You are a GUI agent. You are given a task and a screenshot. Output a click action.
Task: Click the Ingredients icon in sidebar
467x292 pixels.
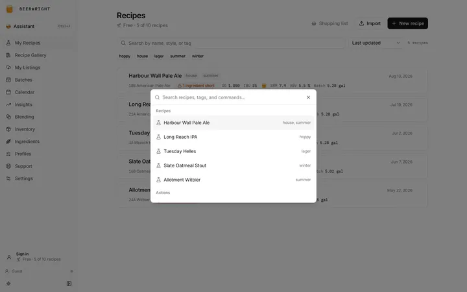(x=8, y=141)
